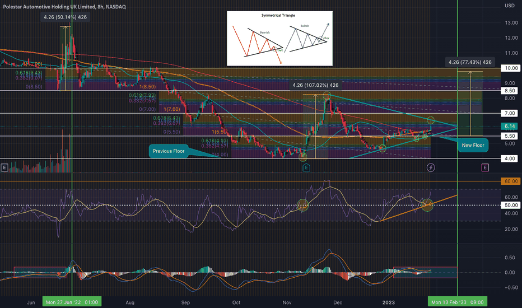The height and width of the screenshot is (308, 522).
Task: Open the Symmetrical Triangle pattern image
Action: point(279,38)
